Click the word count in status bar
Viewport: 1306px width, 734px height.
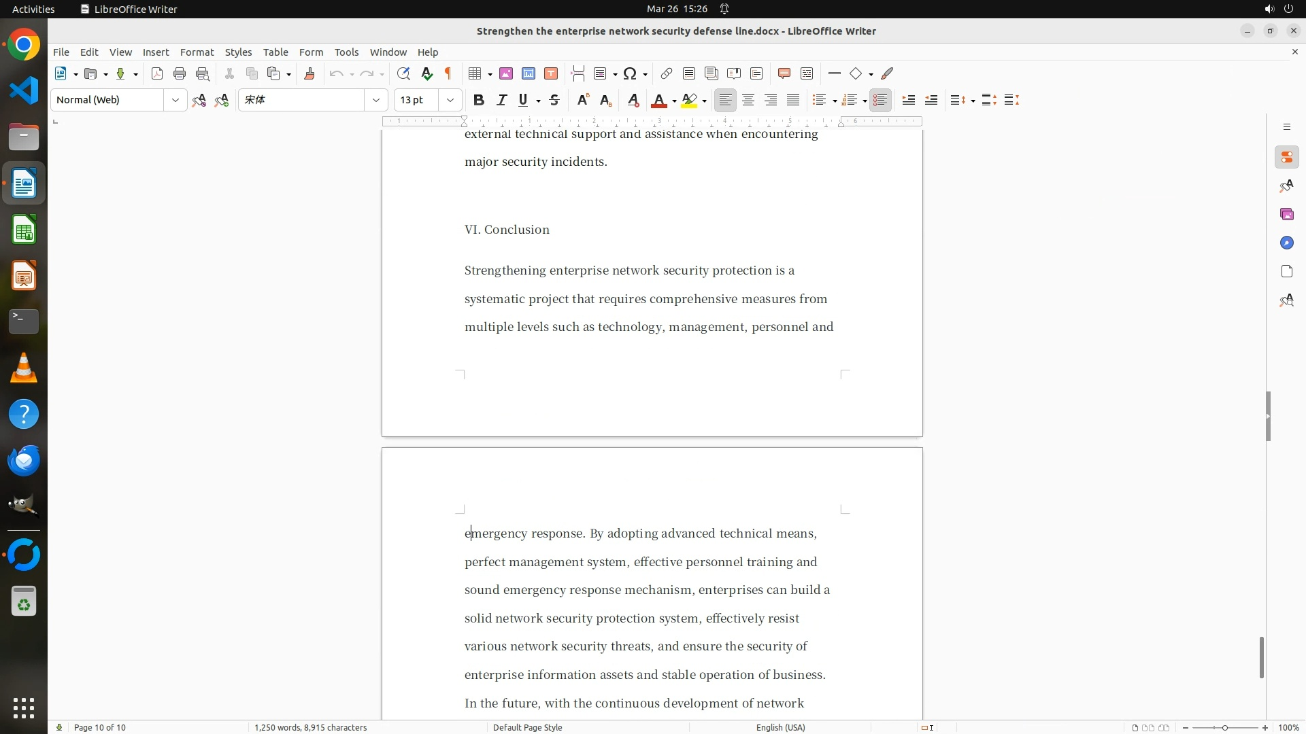tap(310, 727)
